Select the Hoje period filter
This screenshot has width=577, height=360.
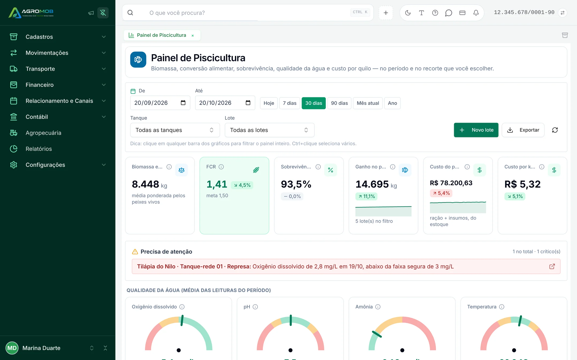tap(269, 103)
